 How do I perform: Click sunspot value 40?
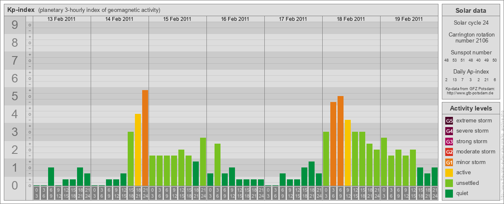[478, 60]
